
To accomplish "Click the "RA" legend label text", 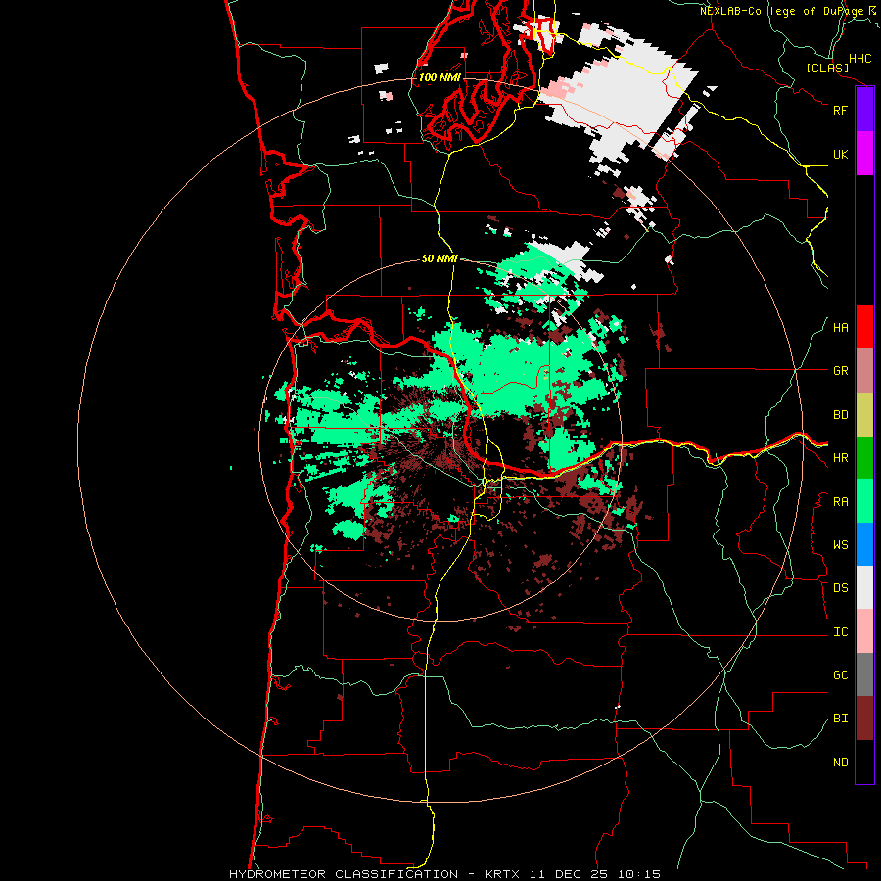I will (840, 502).
